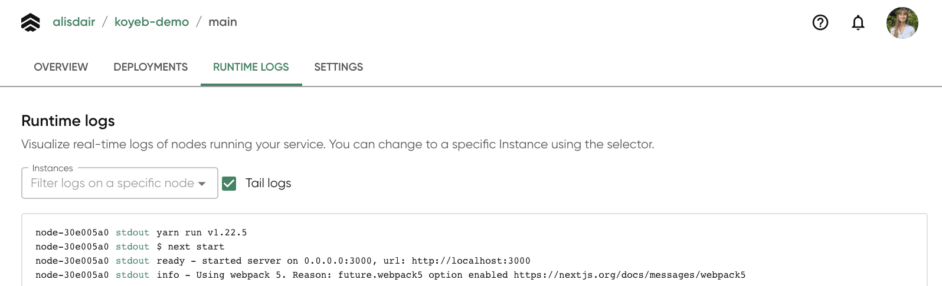The height and width of the screenshot is (286, 942).
Task: Click the nextjs.org webpack5 docs URL
Action: (x=629, y=275)
